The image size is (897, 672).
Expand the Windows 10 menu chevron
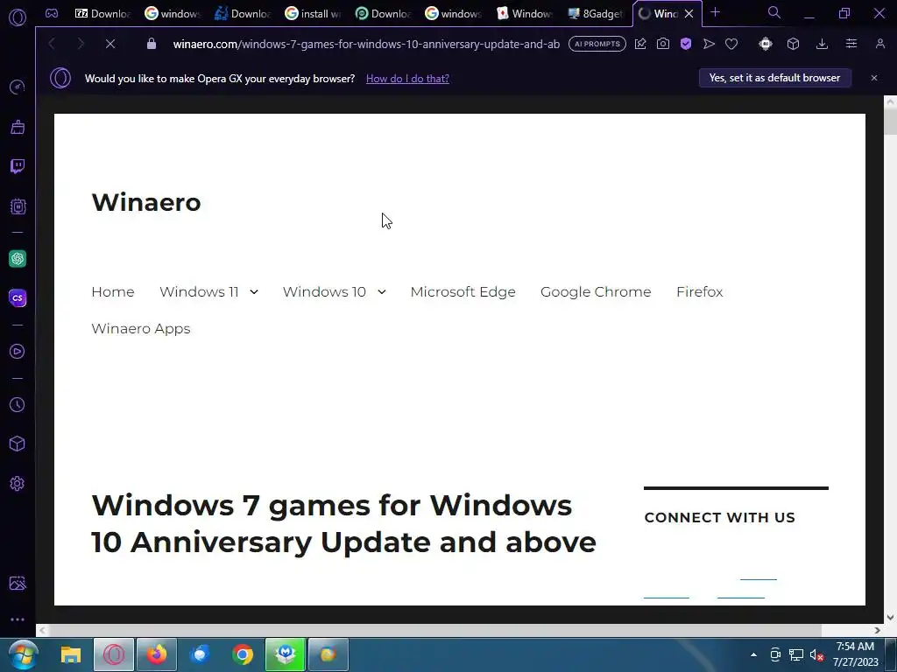click(382, 292)
